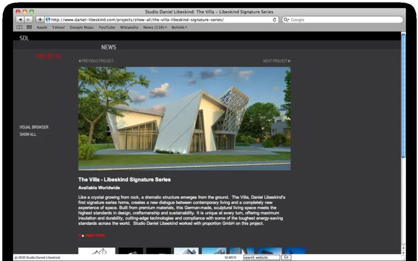Go back with Safari's back arrow
418x261 pixels.
click(x=20, y=20)
